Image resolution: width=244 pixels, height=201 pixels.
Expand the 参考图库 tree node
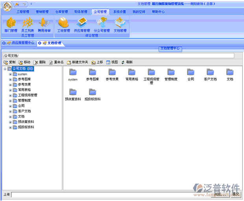[x=11, y=79]
